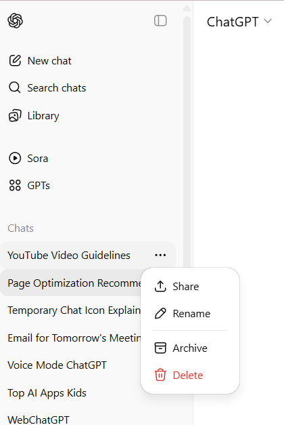Open the Page Optimization Recomme chat
Screen dimensions: 284x425
coord(71,283)
